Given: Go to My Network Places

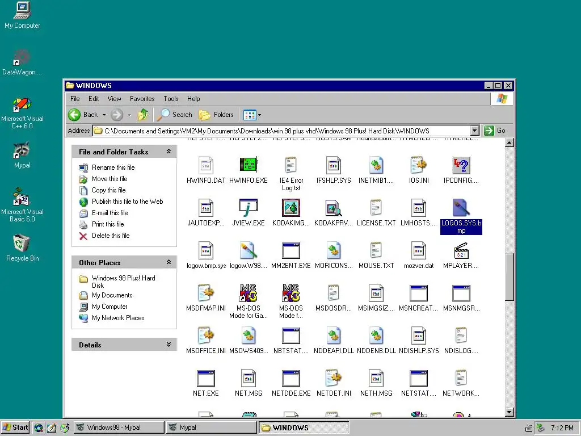Looking at the screenshot, I should point(118,318).
